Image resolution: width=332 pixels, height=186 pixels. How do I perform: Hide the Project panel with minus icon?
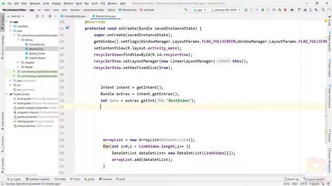pyautogui.click(x=56, y=16)
